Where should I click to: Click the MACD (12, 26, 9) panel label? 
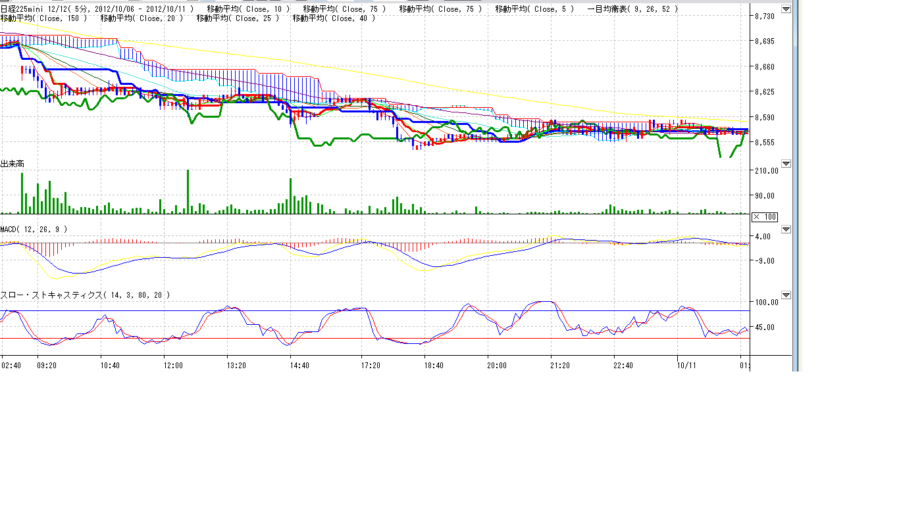(34, 229)
